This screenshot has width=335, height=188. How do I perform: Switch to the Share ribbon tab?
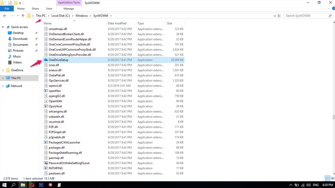(35, 8)
